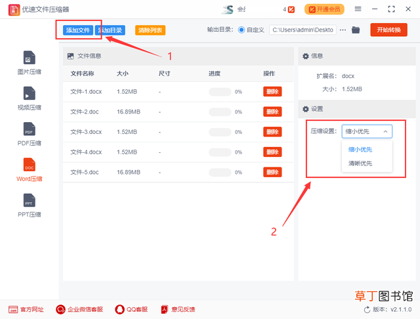
Task: Open the 视频压缩 video compression tool
Action: pyautogui.click(x=29, y=98)
